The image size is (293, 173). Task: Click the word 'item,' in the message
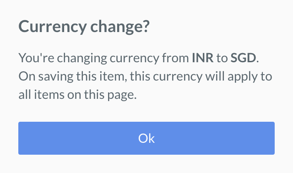coord(113,76)
